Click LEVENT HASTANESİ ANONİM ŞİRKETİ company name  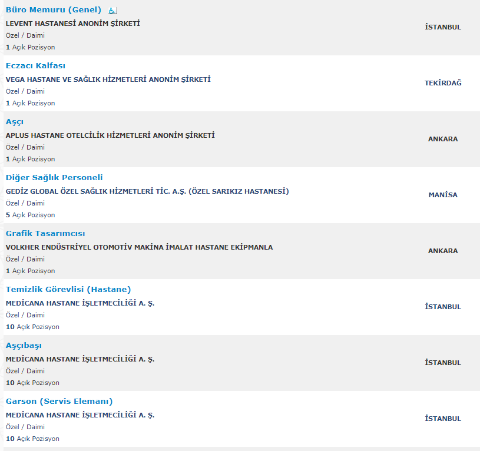(x=72, y=24)
